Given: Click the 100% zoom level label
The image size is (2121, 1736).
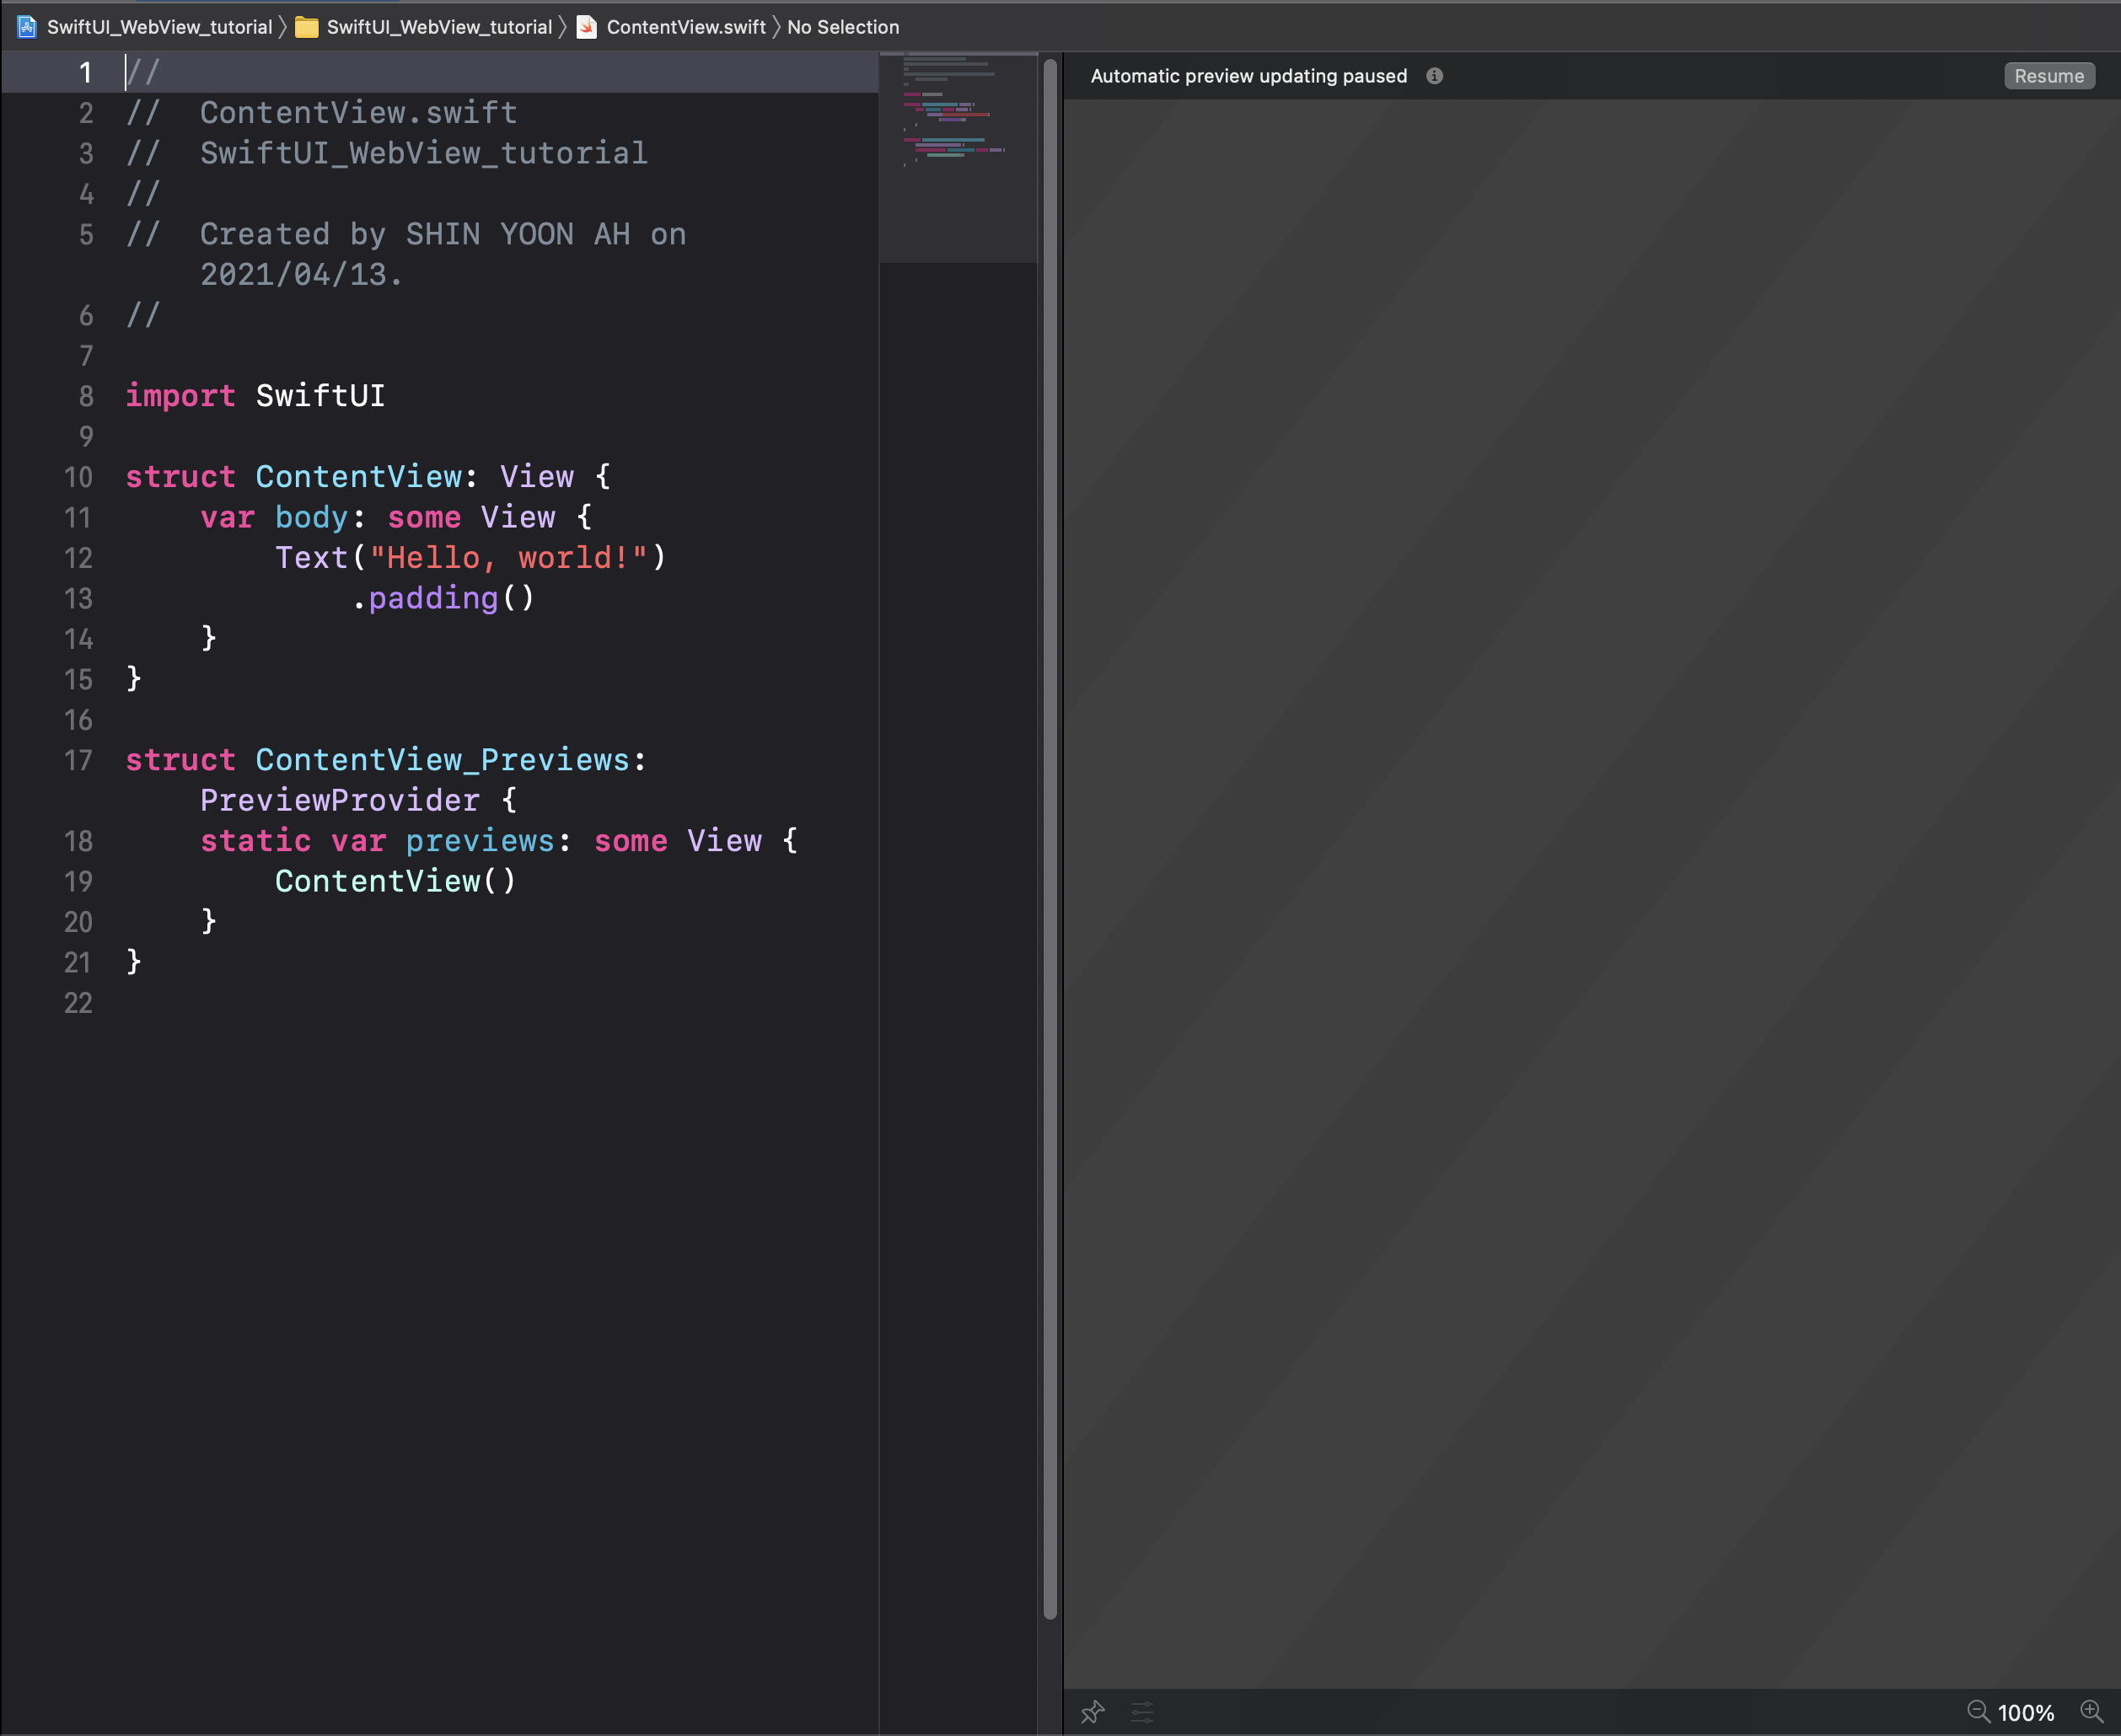Looking at the screenshot, I should click(2025, 1712).
